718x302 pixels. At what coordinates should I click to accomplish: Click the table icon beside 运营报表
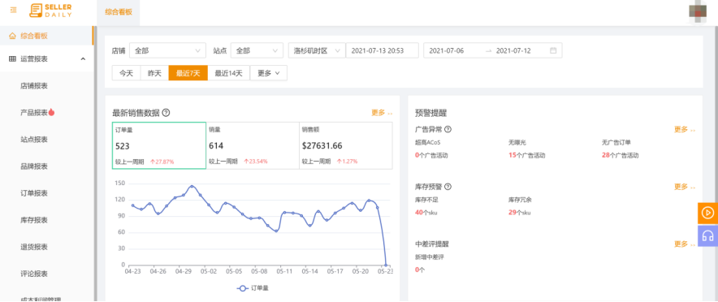(x=12, y=59)
